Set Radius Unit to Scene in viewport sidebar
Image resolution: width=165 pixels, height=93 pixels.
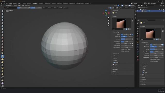pos(130,37)
